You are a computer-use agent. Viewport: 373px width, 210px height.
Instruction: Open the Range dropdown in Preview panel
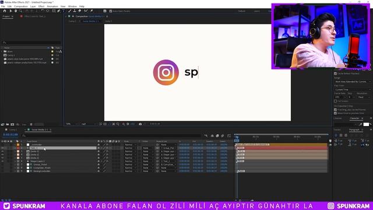pos(353,82)
